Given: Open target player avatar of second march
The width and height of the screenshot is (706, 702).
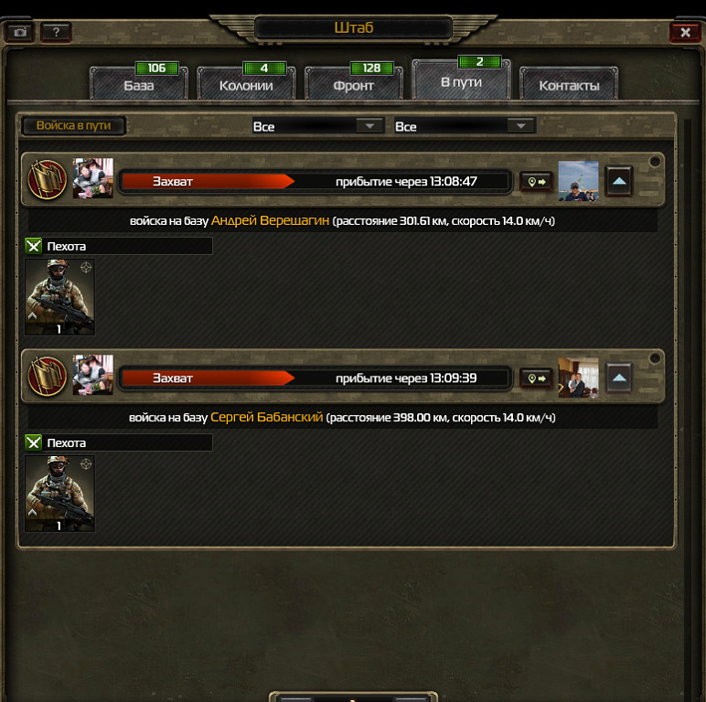Looking at the screenshot, I should pyautogui.click(x=578, y=378).
